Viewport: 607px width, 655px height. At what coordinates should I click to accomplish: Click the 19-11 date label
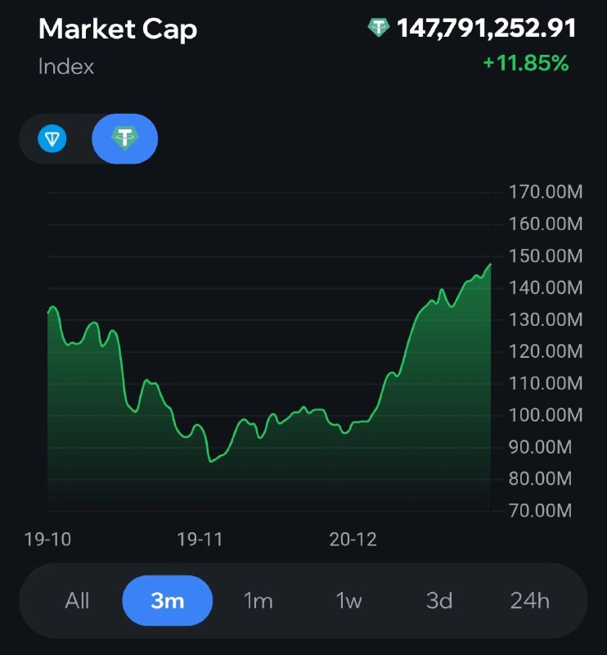point(200,539)
